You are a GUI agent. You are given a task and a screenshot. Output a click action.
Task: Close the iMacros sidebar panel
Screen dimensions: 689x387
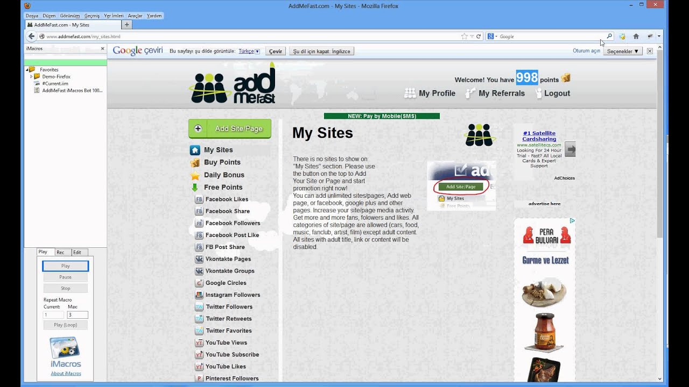click(102, 48)
